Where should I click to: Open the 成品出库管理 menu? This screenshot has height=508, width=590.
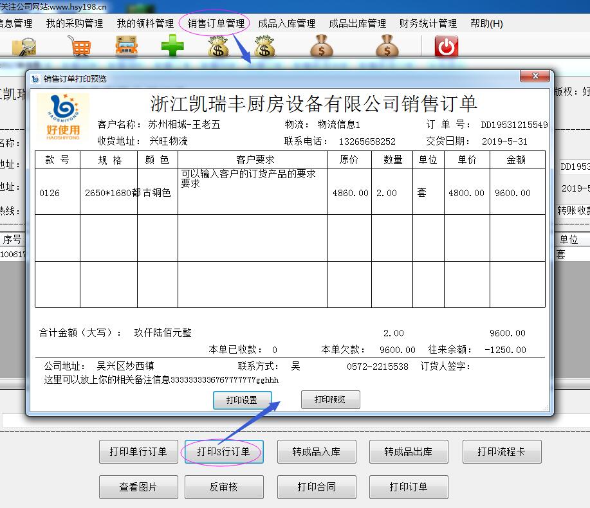coord(358,23)
